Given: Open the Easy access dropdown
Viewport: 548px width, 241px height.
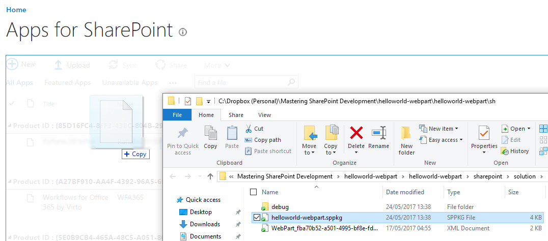Looking at the screenshot, I should (441, 140).
